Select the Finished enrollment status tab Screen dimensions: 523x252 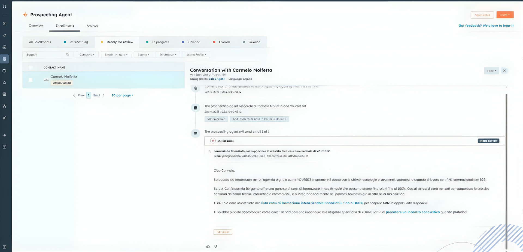pyautogui.click(x=194, y=42)
